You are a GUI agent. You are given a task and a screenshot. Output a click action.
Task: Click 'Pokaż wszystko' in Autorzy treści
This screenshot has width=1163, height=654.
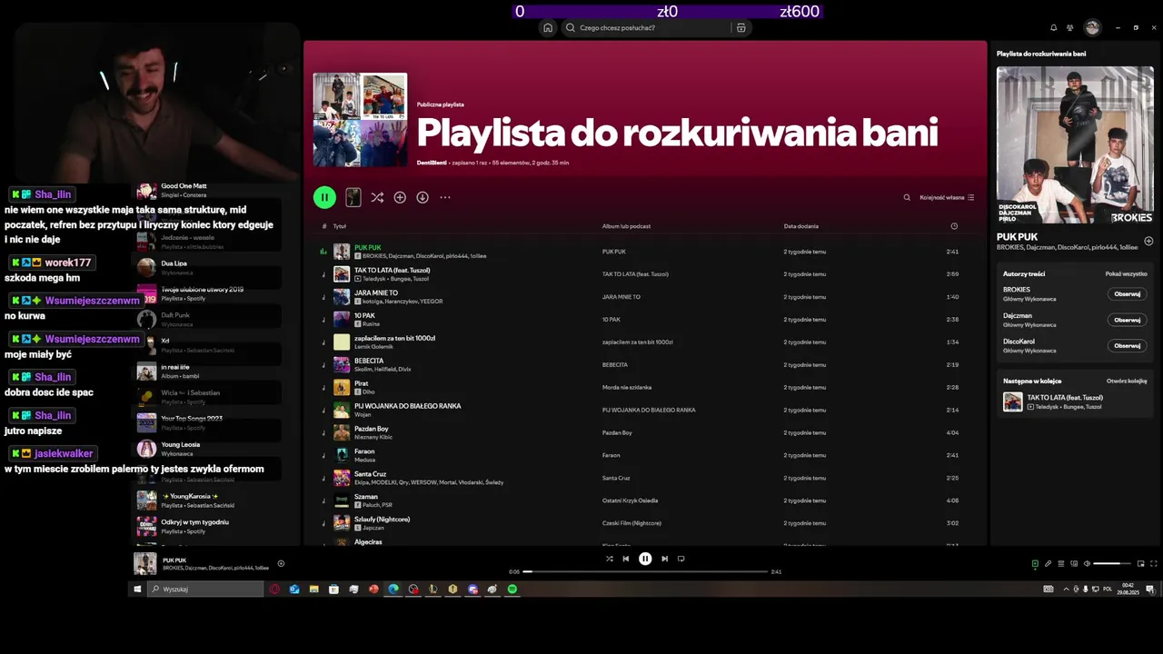1126,273
